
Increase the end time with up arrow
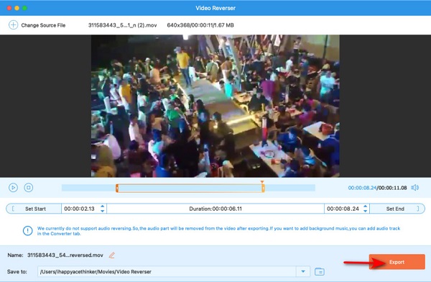point(366,206)
